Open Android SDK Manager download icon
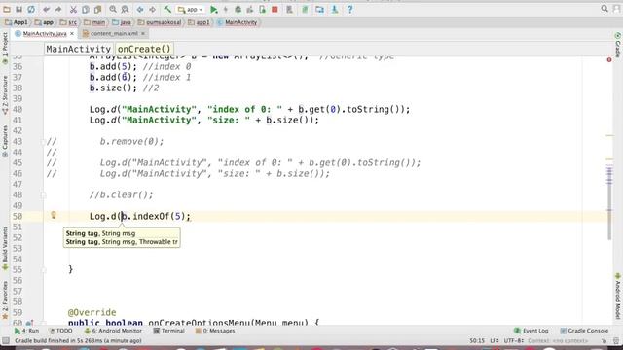The height and width of the screenshot is (350, 623). (335, 9)
